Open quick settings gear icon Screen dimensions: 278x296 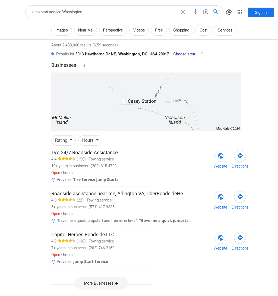[x=229, y=12]
